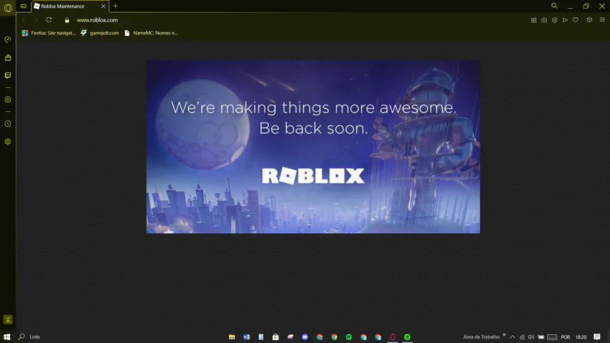Open volume control tray icon
The width and height of the screenshot is (610, 343).
click(x=531, y=337)
